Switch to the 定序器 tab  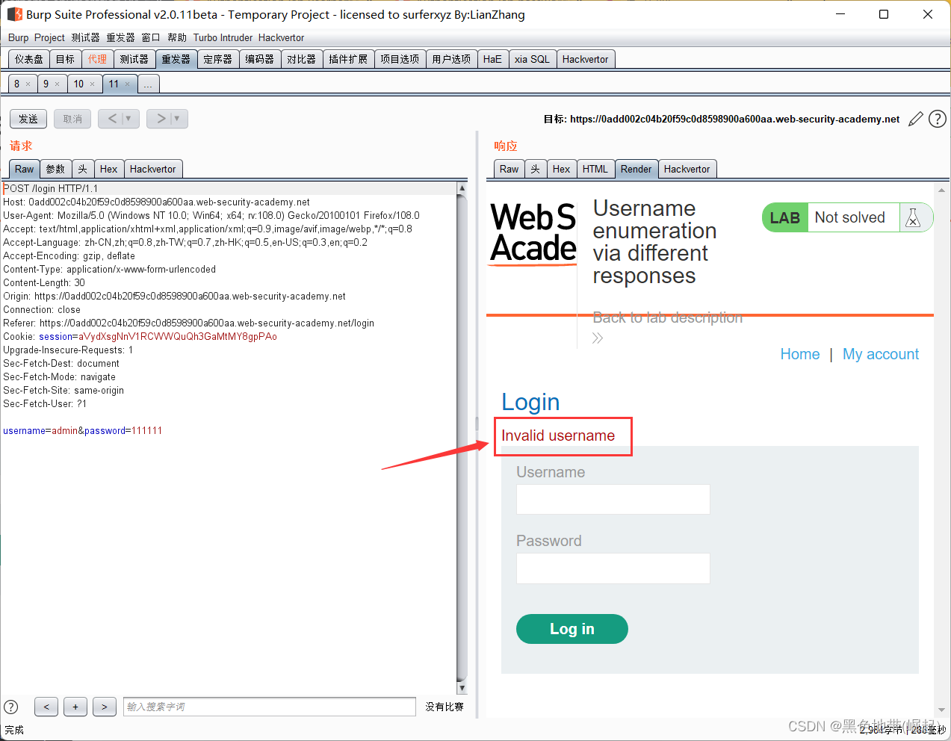click(x=218, y=59)
